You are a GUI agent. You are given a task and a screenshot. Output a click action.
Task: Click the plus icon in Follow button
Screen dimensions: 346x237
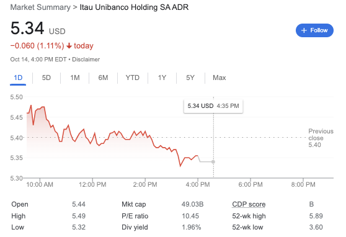tap(304, 30)
